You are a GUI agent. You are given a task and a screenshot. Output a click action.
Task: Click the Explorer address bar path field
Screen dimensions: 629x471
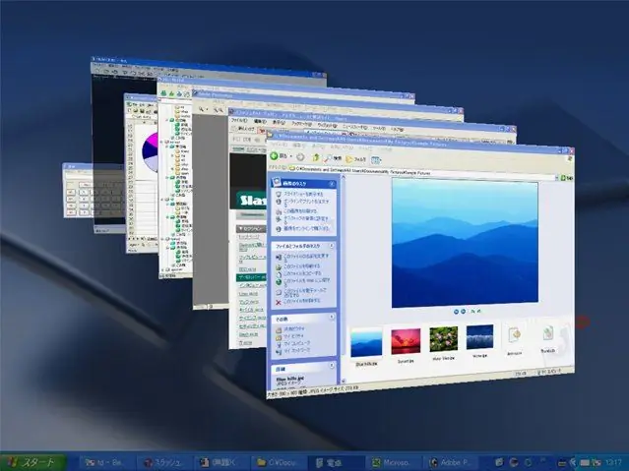(x=421, y=173)
